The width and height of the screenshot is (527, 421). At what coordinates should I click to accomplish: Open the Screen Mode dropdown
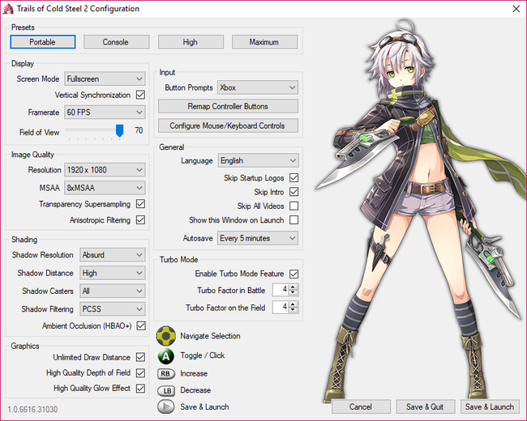(105, 79)
